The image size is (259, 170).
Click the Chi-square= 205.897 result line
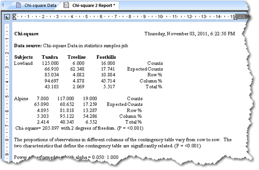coord(79,128)
